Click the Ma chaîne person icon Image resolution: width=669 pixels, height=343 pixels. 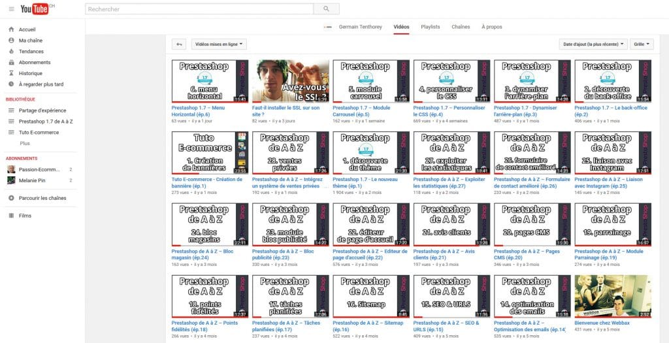(x=11, y=41)
